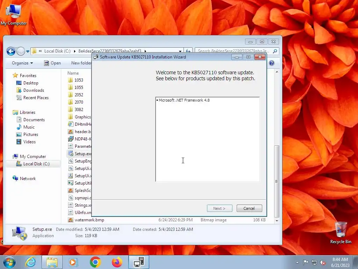Click the muted volume tray icon
This screenshot has height=269, width=358.
(x=323, y=262)
